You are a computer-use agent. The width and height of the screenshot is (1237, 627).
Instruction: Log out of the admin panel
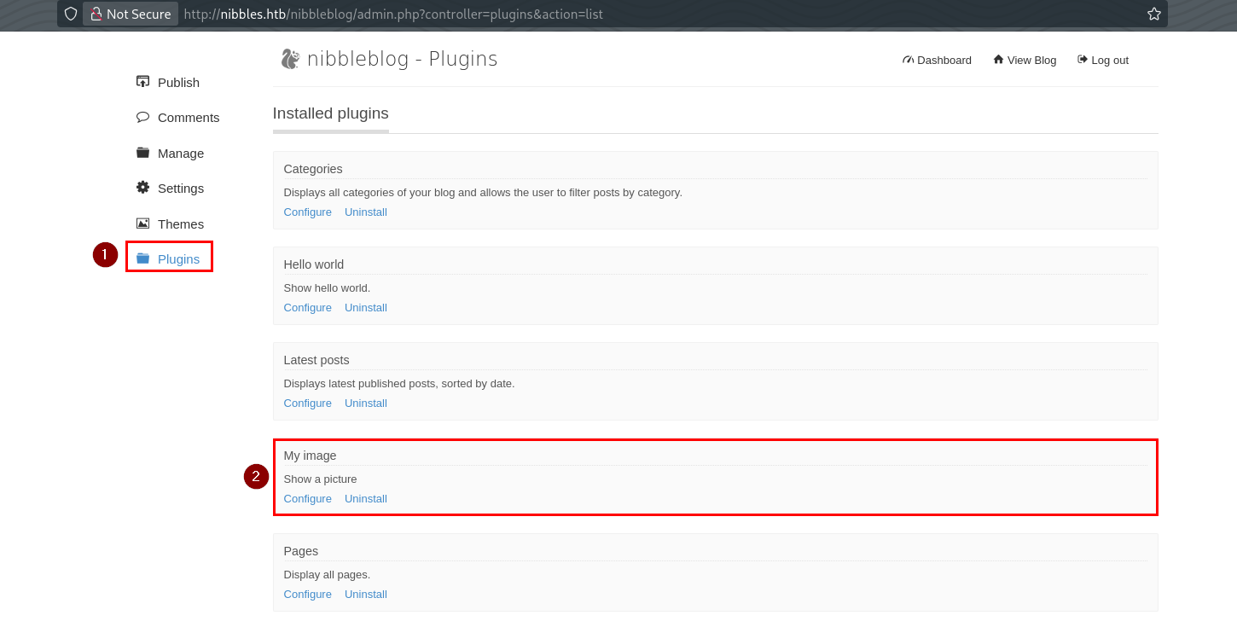tap(1103, 60)
